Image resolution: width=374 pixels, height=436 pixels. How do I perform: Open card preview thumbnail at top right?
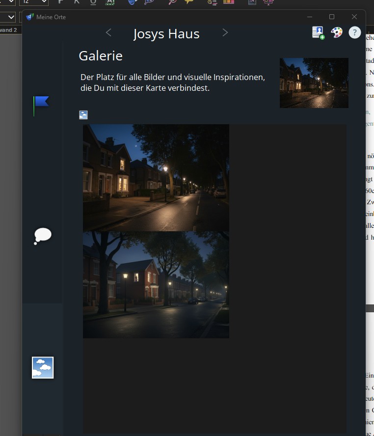tap(314, 83)
